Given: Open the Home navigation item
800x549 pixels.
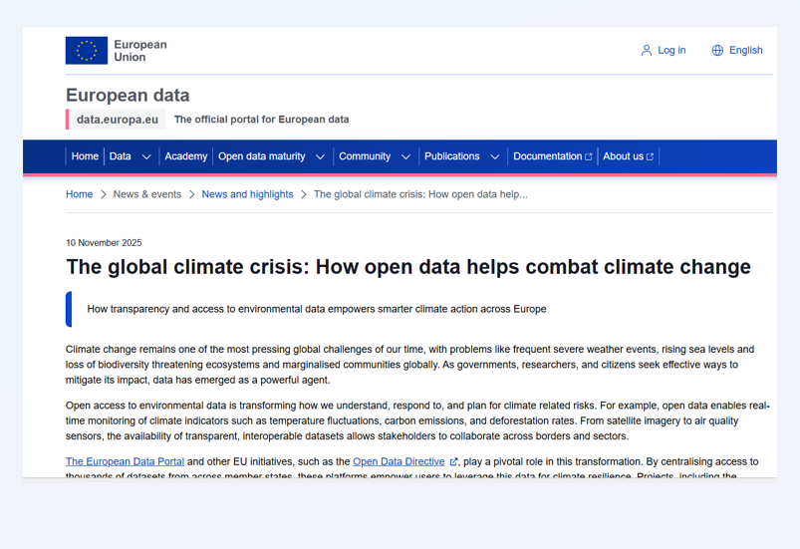Looking at the screenshot, I should (x=85, y=156).
